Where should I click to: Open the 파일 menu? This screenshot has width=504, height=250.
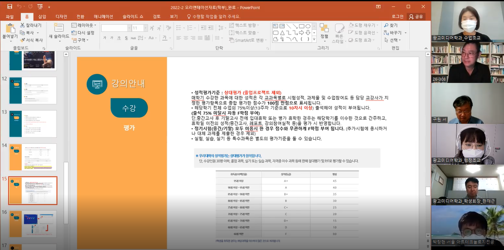[10, 17]
